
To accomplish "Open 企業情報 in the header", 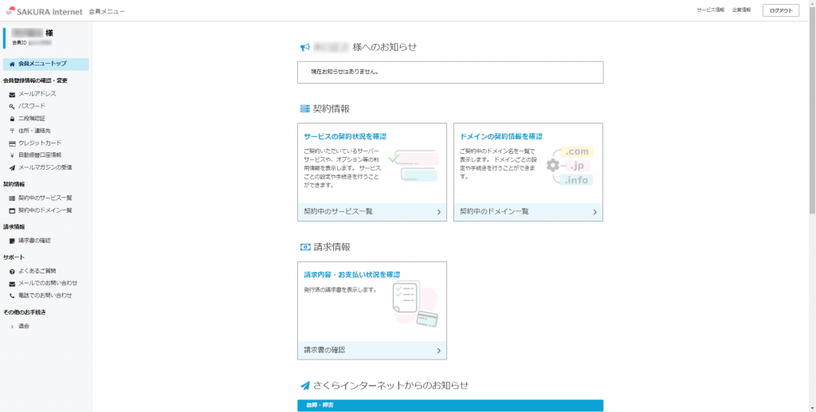I will pos(741,10).
